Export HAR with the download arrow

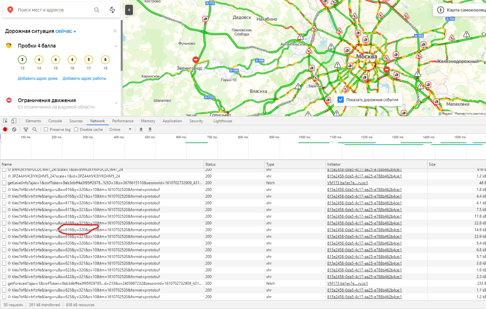coord(150,129)
